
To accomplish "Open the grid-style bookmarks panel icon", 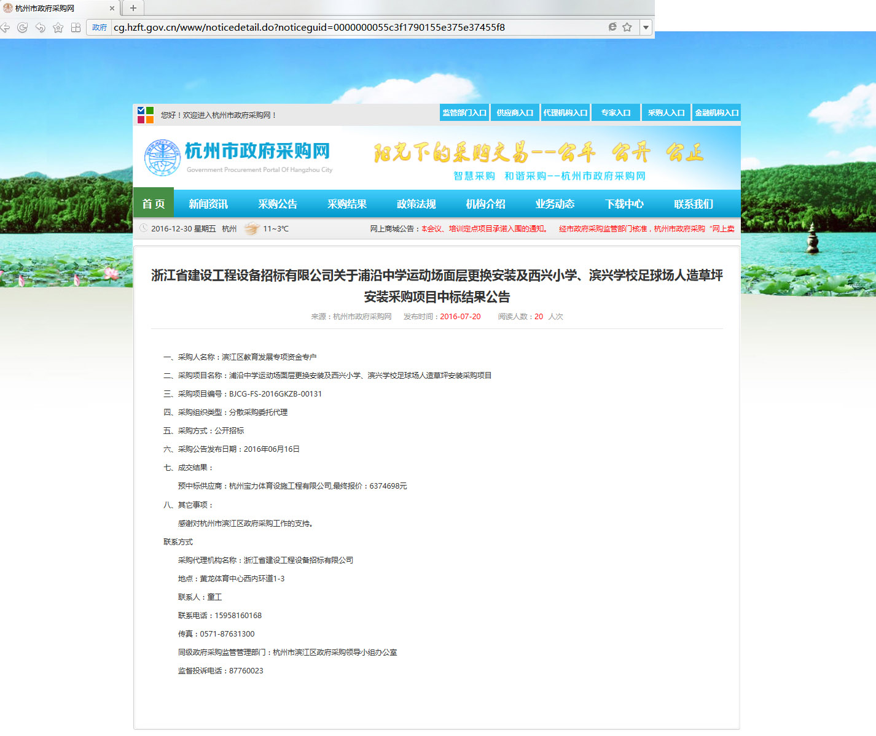I will [76, 28].
